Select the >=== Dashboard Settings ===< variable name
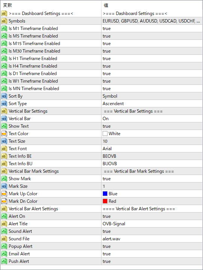The width and height of the screenshot is (203, 270). click(x=41, y=14)
